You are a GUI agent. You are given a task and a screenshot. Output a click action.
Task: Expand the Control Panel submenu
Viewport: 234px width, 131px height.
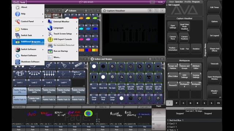point(28,21)
